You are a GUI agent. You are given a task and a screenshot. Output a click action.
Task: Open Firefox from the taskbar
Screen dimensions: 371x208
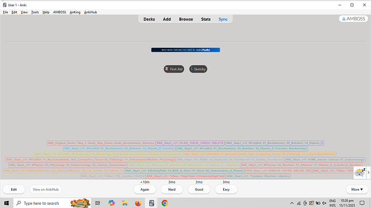point(138,203)
